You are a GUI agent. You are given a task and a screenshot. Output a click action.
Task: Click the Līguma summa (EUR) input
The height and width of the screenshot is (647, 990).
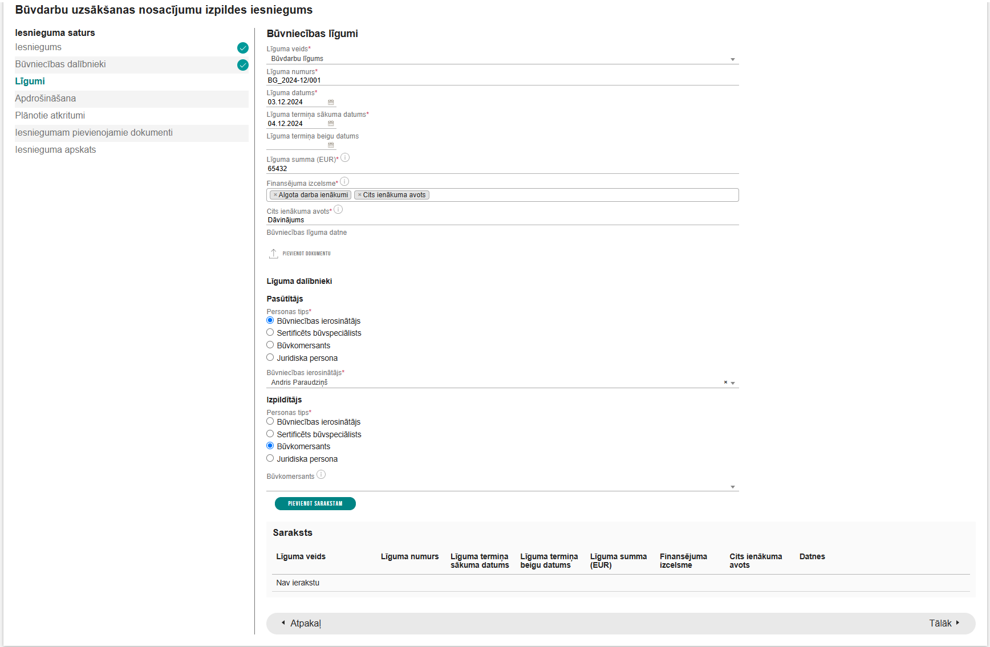[x=502, y=169]
